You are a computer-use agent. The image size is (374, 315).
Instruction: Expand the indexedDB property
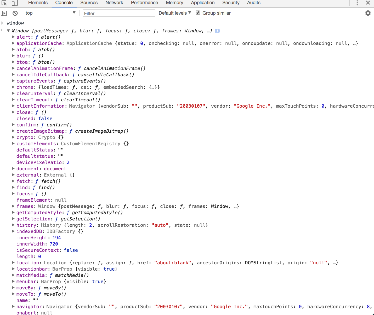pos(13,231)
